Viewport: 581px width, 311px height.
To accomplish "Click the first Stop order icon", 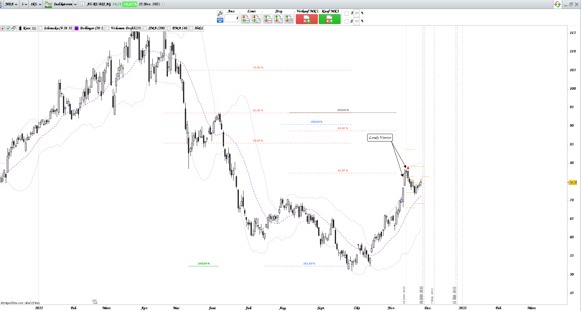I will coord(268,19).
